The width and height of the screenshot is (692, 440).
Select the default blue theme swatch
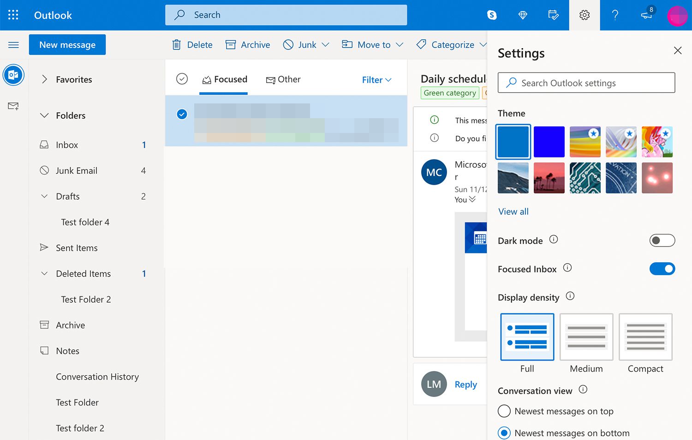pos(513,142)
